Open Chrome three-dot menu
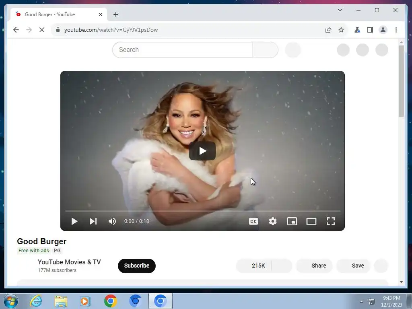412x309 pixels. [x=396, y=30]
